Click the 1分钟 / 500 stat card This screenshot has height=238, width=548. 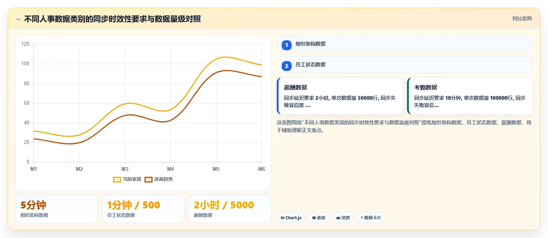143,209
